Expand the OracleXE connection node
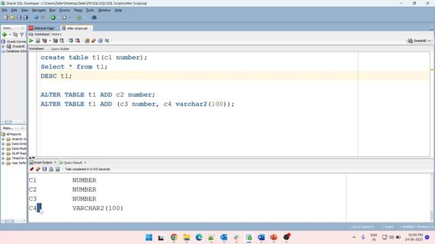This screenshot has height=244, width=435. [3, 47]
